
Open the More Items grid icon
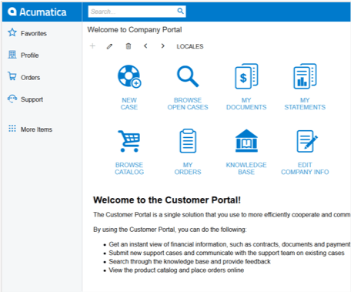pos(12,129)
